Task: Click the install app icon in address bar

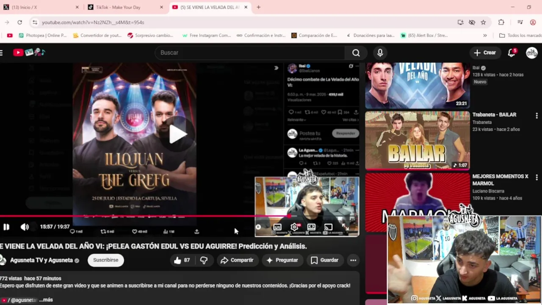Action: [x=460, y=22]
